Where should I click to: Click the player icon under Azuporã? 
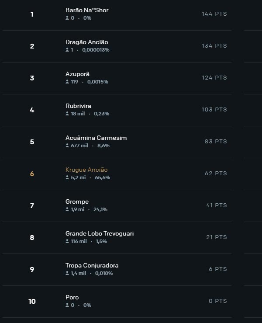click(x=67, y=82)
